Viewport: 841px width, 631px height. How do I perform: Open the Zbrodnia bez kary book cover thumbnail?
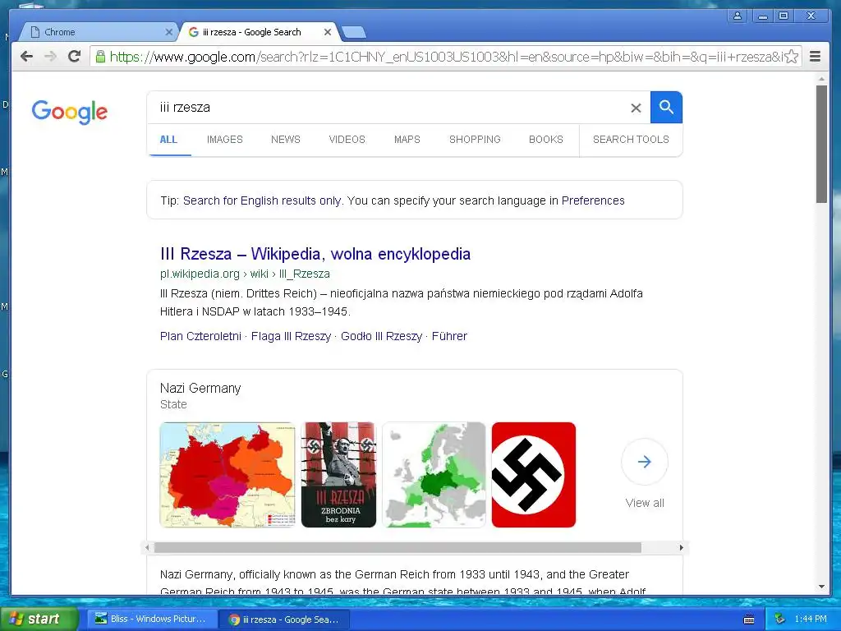pyautogui.click(x=338, y=475)
